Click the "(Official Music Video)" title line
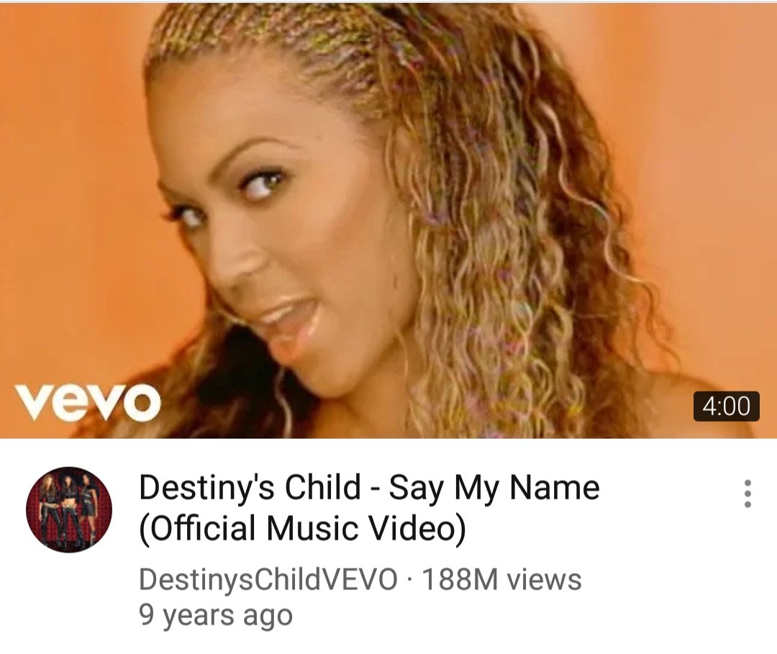Image resolution: width=777 pixels, height=654 pixels. [x=304, y=528]
